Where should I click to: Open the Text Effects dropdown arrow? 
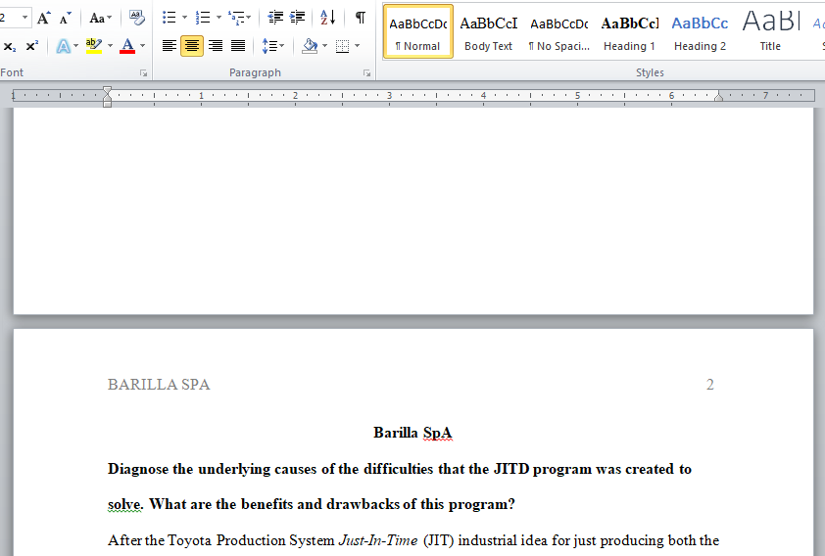pos(76,46)
